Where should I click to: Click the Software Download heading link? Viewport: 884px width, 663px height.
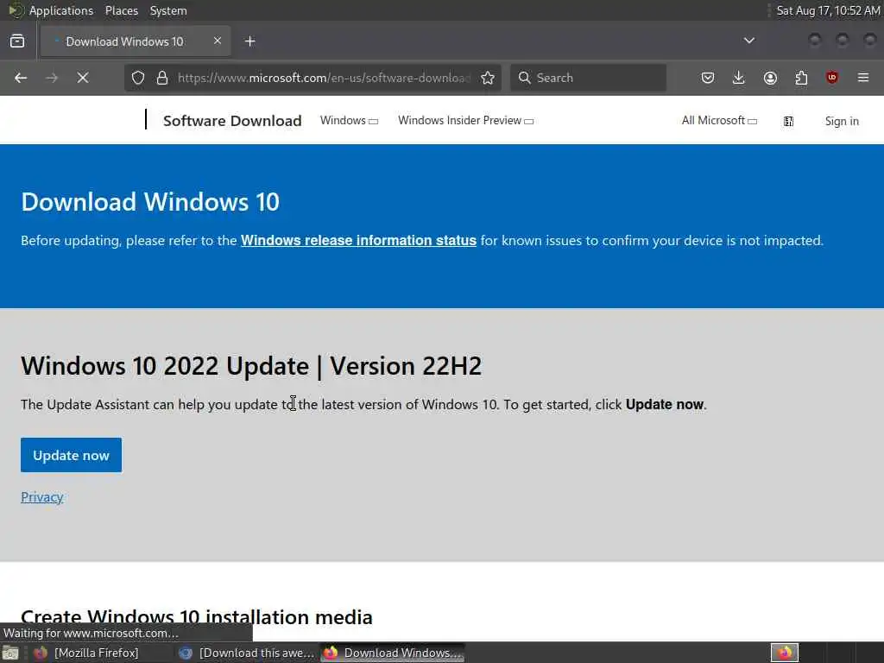coord(232,121)
